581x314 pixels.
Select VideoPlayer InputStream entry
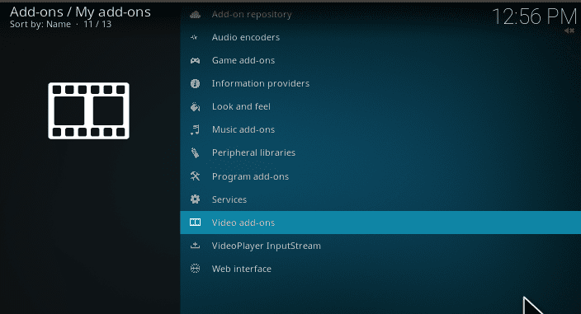point(380,246)
